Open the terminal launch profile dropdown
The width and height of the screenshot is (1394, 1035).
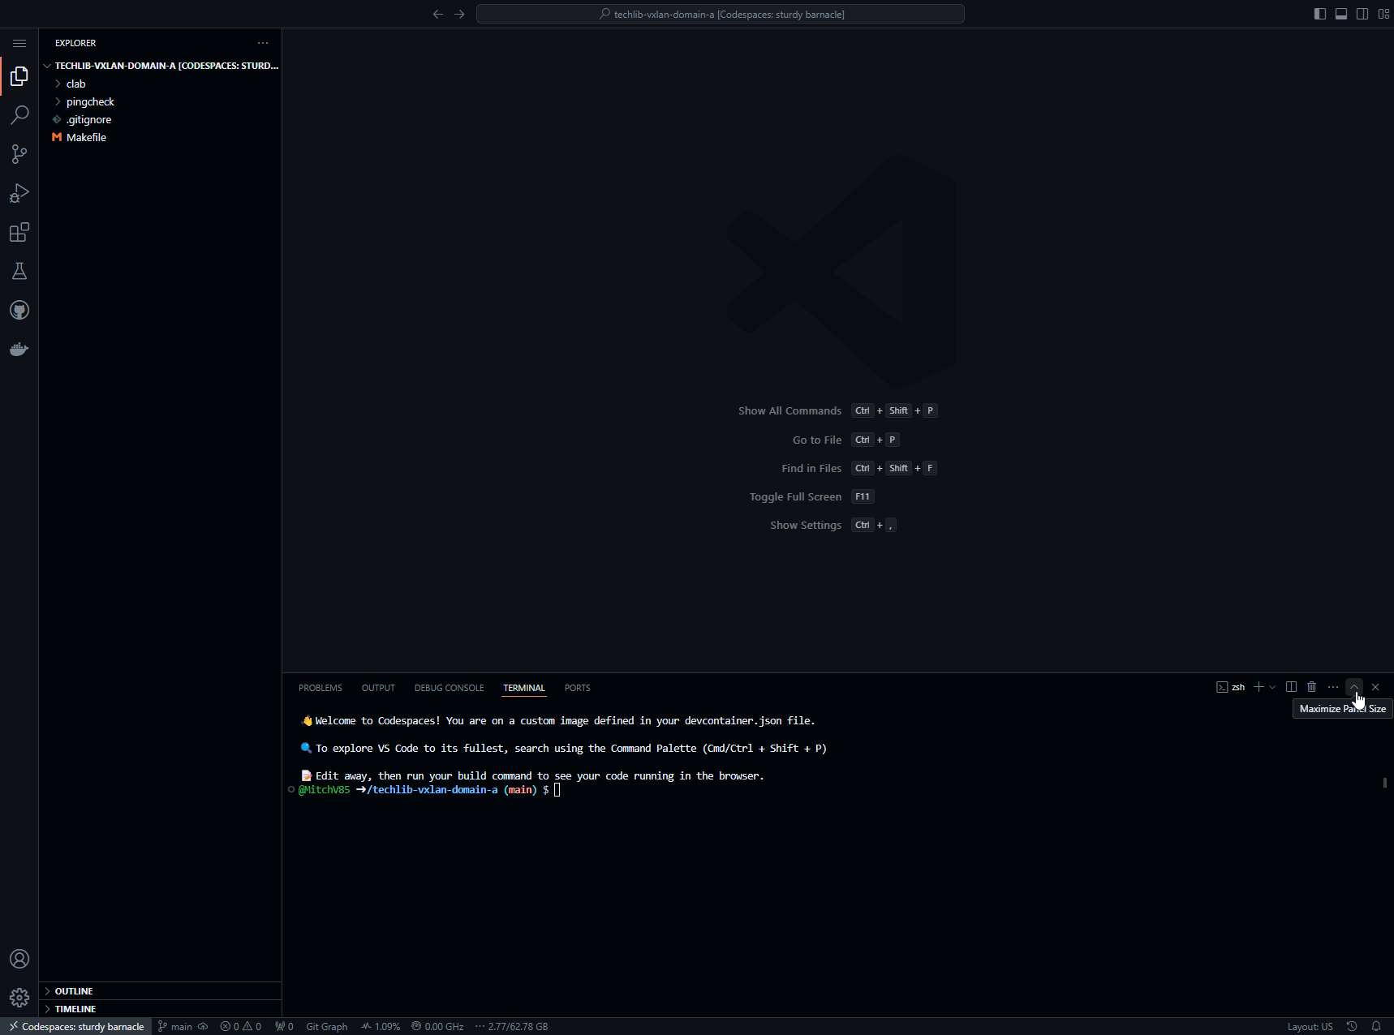pos(1272,687)
